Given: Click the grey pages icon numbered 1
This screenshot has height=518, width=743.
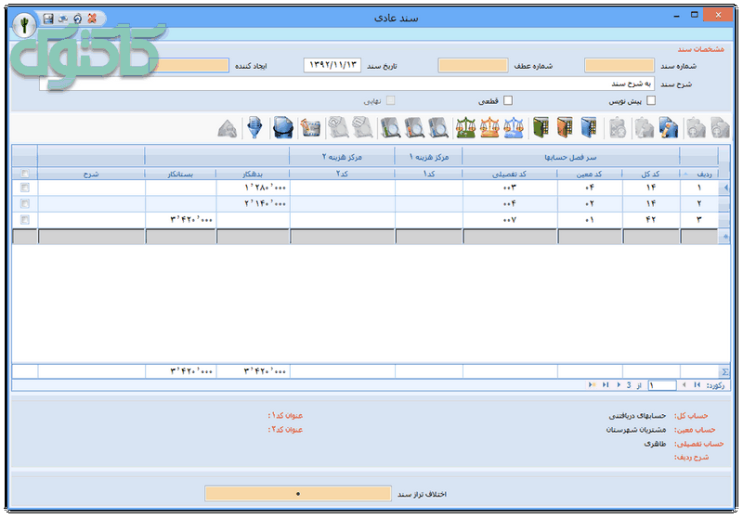Looking at the screenshot, I should [362, 127].
